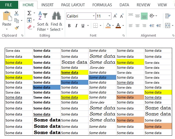Apply the red font color

click(118, 26)
